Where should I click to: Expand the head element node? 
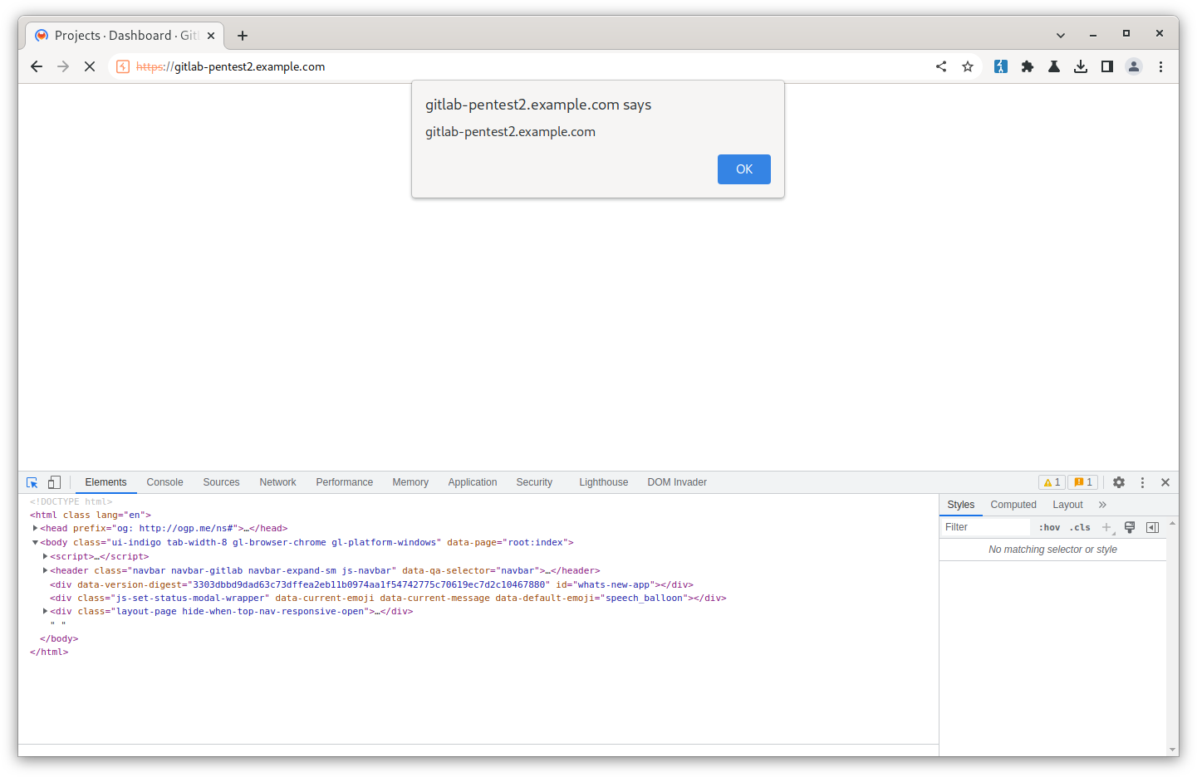click(x=35, y=528)
